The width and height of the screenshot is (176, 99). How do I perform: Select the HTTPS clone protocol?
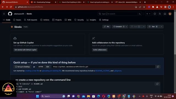[41, 67]
